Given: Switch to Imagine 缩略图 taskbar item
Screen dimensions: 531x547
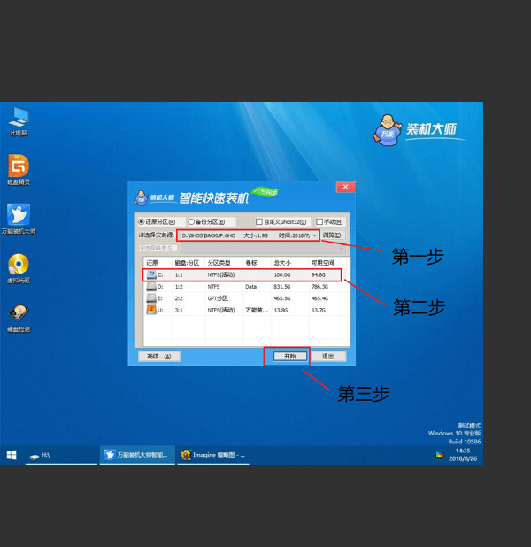Looking at the screenshot, I should click(213, 455).
